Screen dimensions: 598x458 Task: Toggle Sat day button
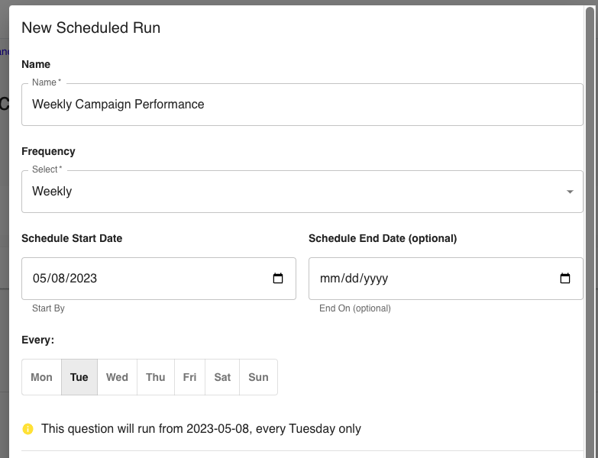pos(222,377)
